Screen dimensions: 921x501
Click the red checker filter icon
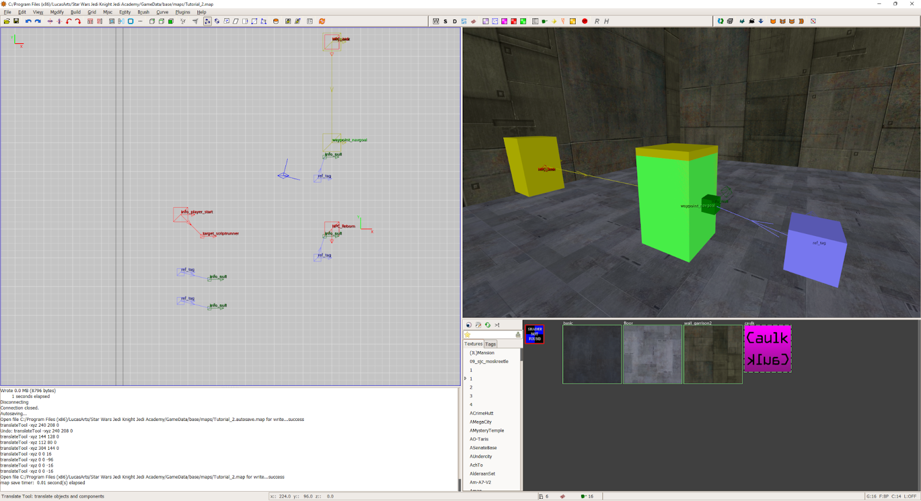513,21
